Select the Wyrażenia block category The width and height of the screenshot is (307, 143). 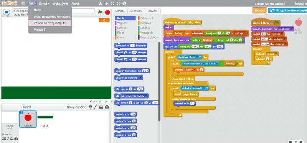point(148,33)
